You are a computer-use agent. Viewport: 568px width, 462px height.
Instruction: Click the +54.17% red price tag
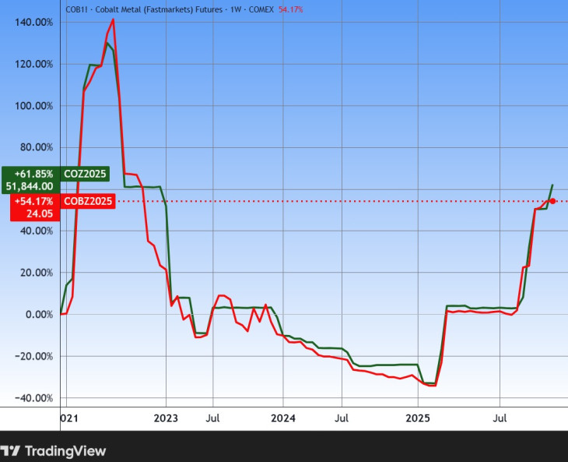33,201
